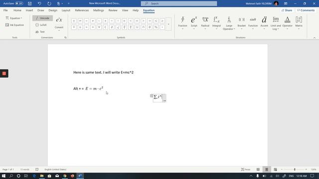The width and height of the screenshot is (319, 179).
Task: Select LaTeX conversion format
Action: pyautogui.click(x=41, y=25)
